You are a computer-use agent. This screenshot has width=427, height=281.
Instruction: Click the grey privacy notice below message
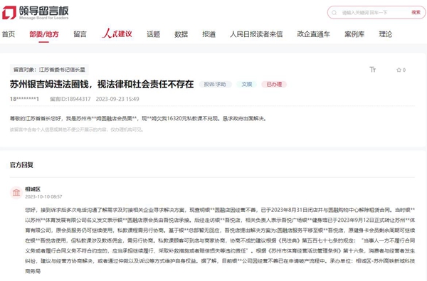[x=76, y=129]
